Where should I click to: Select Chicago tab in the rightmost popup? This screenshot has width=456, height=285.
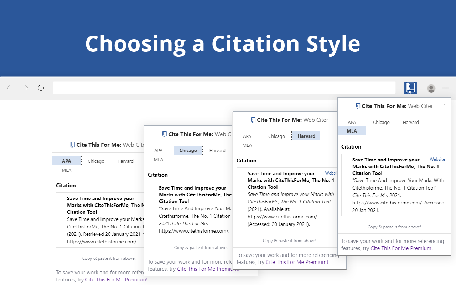coord(381,122)
